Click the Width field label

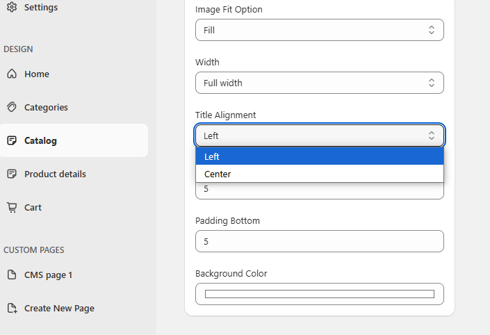point(207,62)
